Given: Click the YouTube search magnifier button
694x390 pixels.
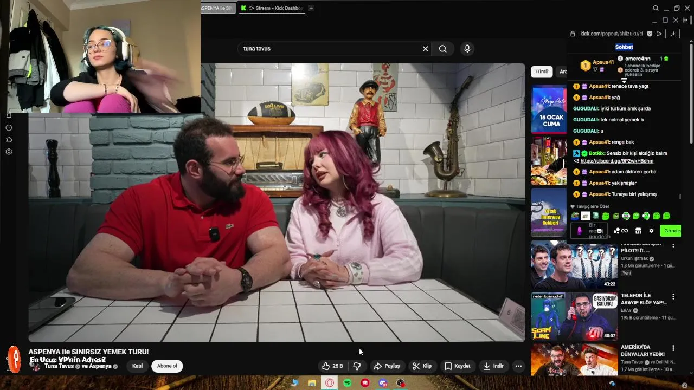Looking at the screenshot, I should pyautogui.click(x=443, y=49).
